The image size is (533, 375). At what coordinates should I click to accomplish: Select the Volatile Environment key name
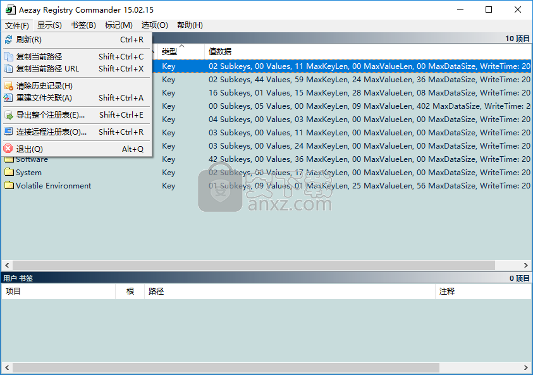53,186
